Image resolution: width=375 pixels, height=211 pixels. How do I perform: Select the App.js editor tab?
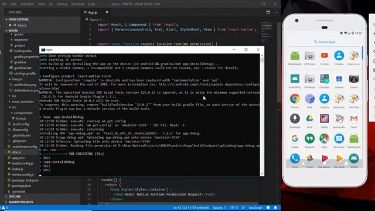(x=93, y=12)
